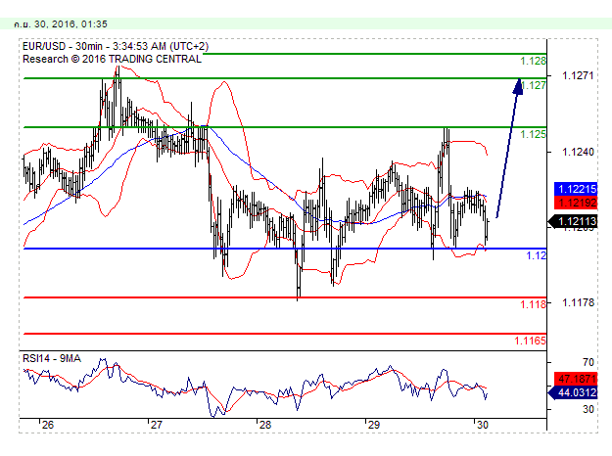612x456 pixels.
Task: Click the blue 1.12215 price tag
Action: point(576,189)
